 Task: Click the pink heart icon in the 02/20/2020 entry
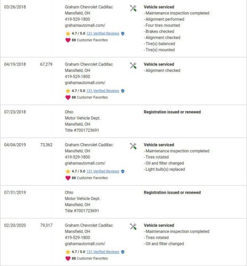click(68, 259)
